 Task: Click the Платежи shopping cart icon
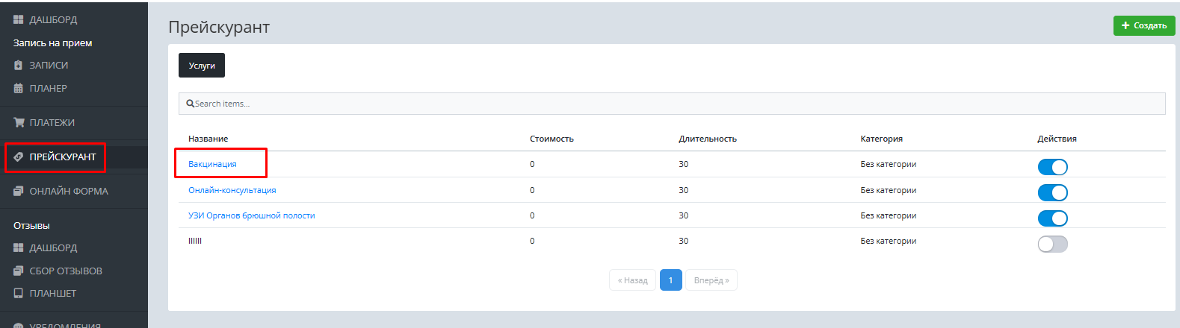click(19, 123)
